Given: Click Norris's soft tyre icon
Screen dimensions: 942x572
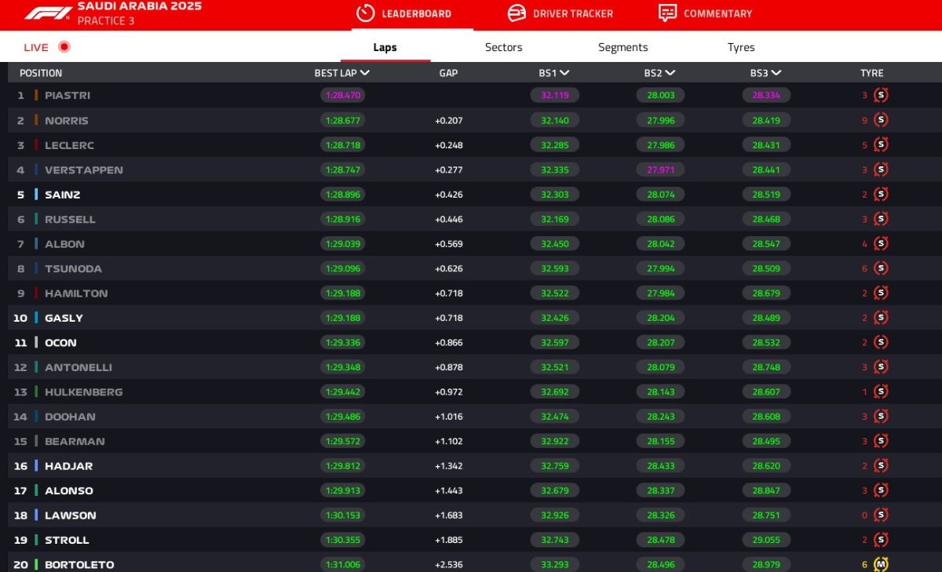Looking at the screenshot, I should click(x=881, y=120).
